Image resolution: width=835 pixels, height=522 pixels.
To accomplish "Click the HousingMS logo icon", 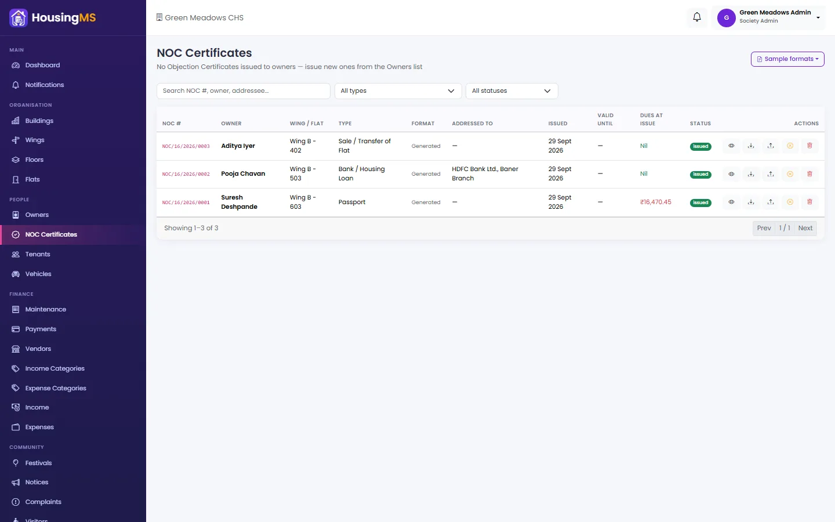I will 19,18.
